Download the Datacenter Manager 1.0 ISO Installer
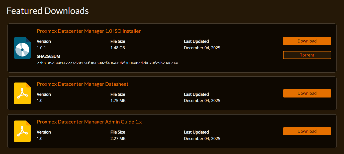Viewport: 344px width, 154px height. coord(307,41)
